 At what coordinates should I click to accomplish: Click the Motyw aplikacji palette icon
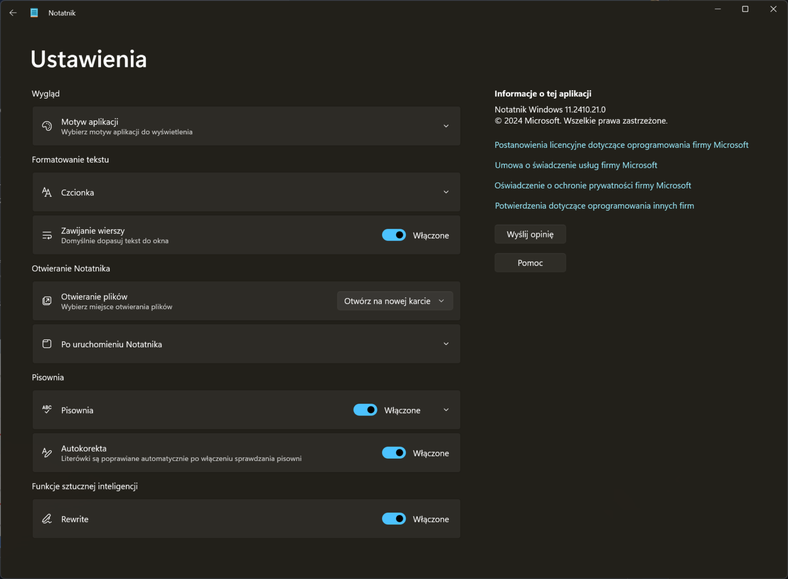(x=47, y=126)
